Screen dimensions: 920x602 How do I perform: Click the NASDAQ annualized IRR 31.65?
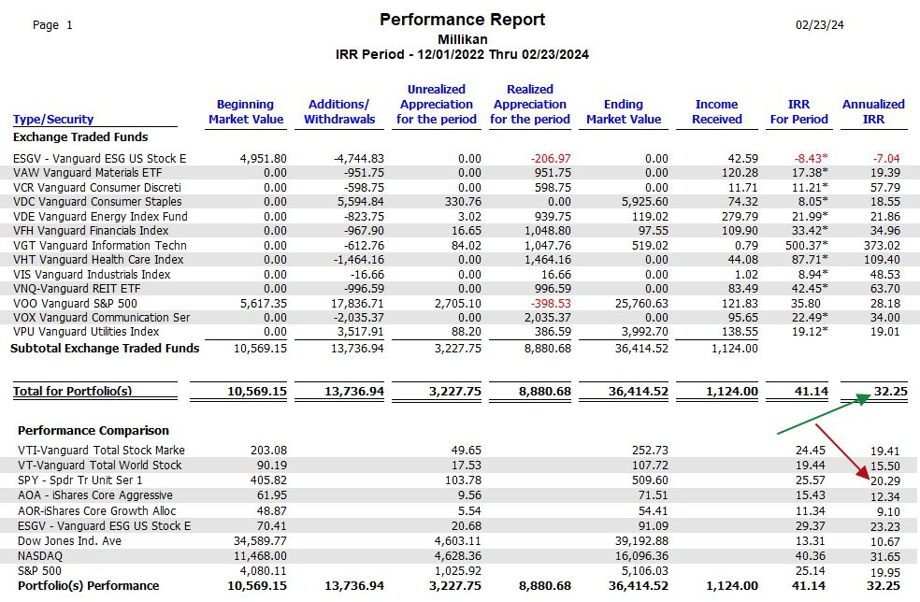pyautogui.click(x=885, y=556)
